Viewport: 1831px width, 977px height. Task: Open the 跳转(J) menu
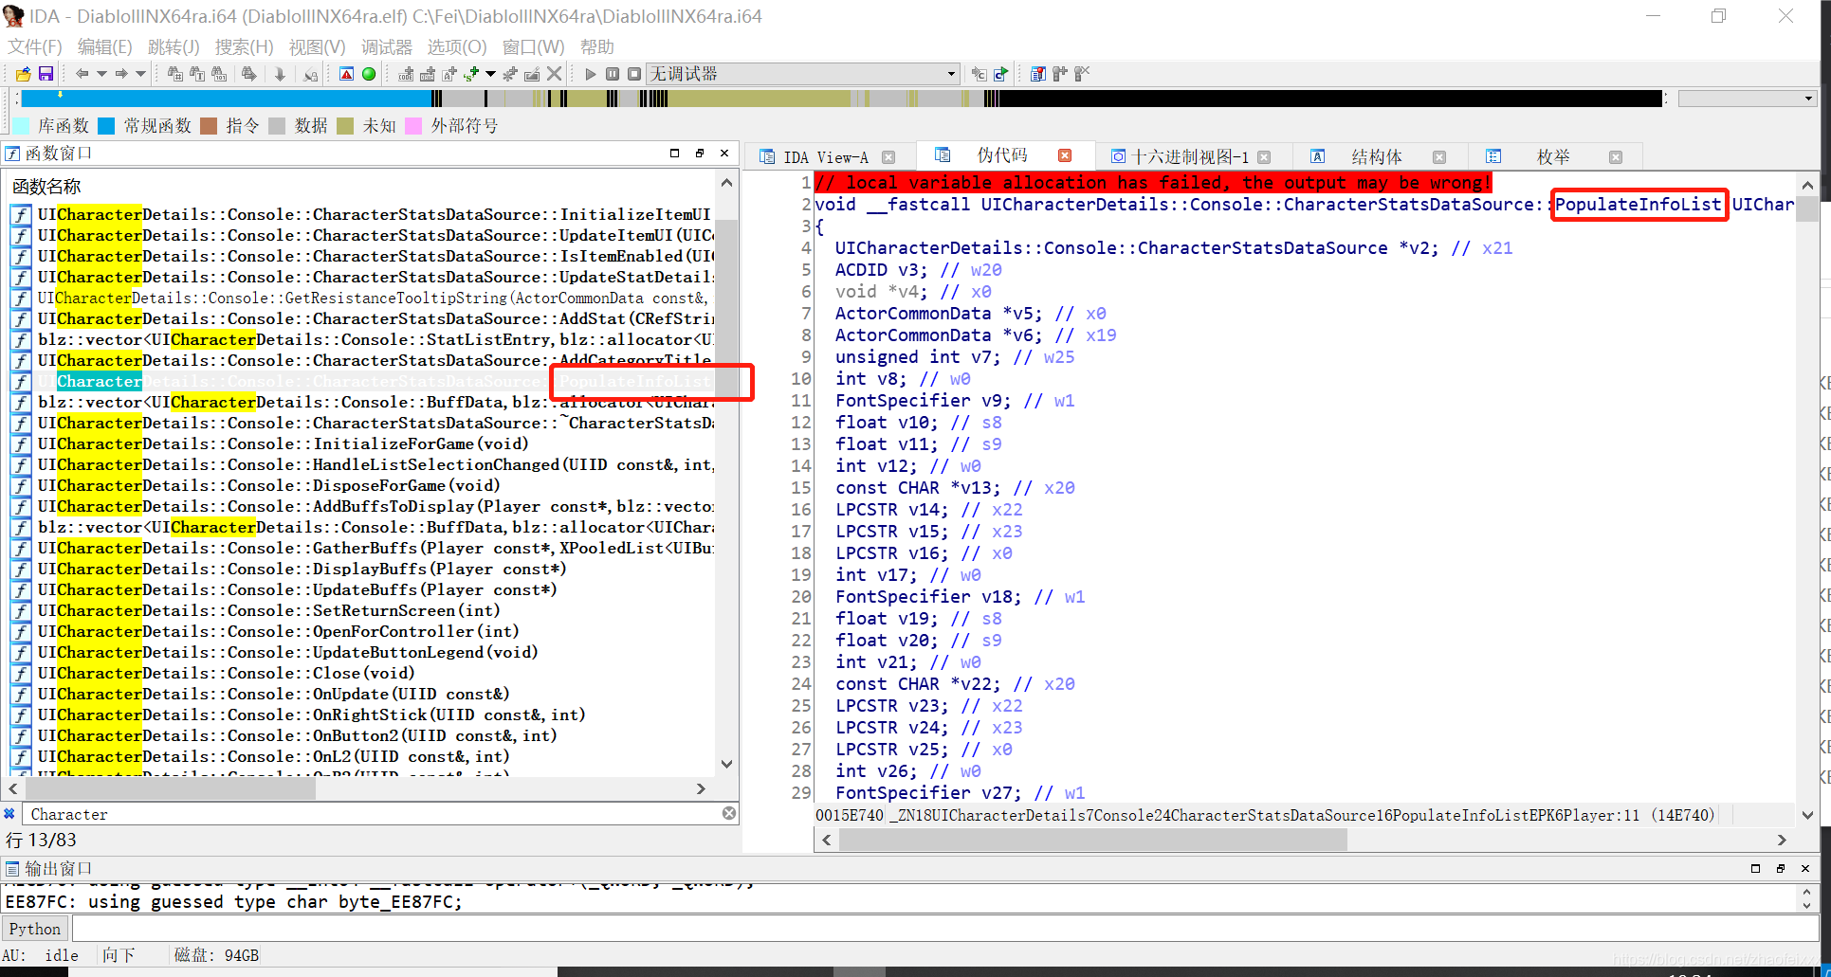pos(174,46)
